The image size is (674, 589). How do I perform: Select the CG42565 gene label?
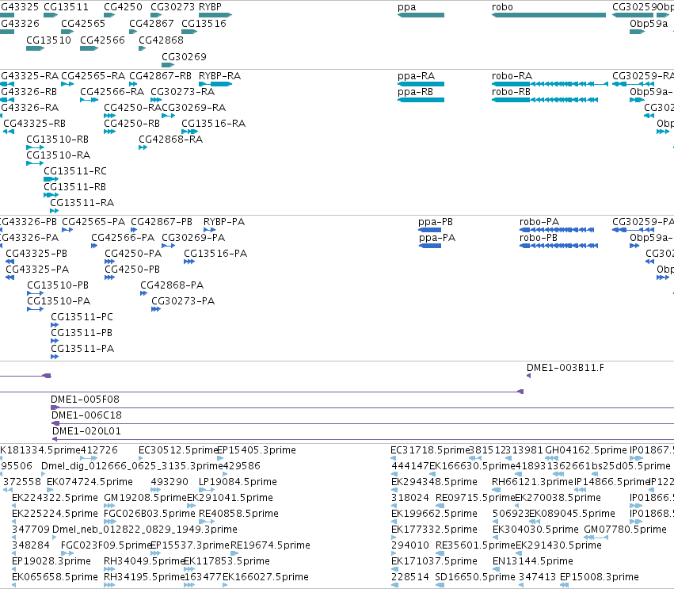pyautogui.click(x=83, y=24)
